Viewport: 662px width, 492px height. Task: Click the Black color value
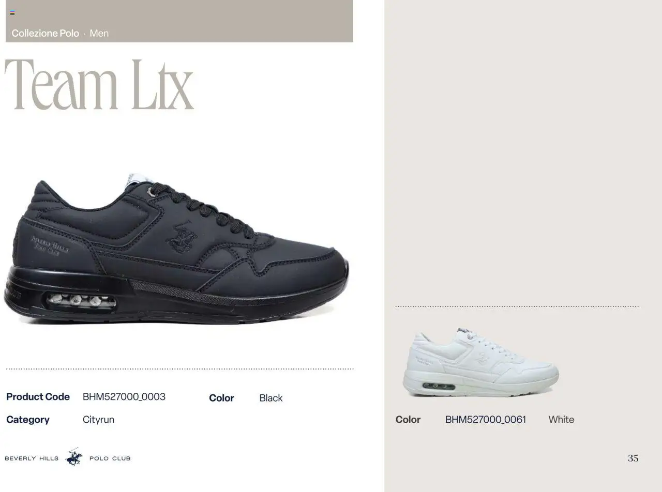(x=271, y=398)
